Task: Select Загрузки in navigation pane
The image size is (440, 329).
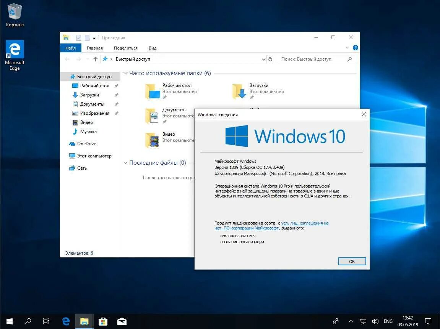Action: click(90, 95)
